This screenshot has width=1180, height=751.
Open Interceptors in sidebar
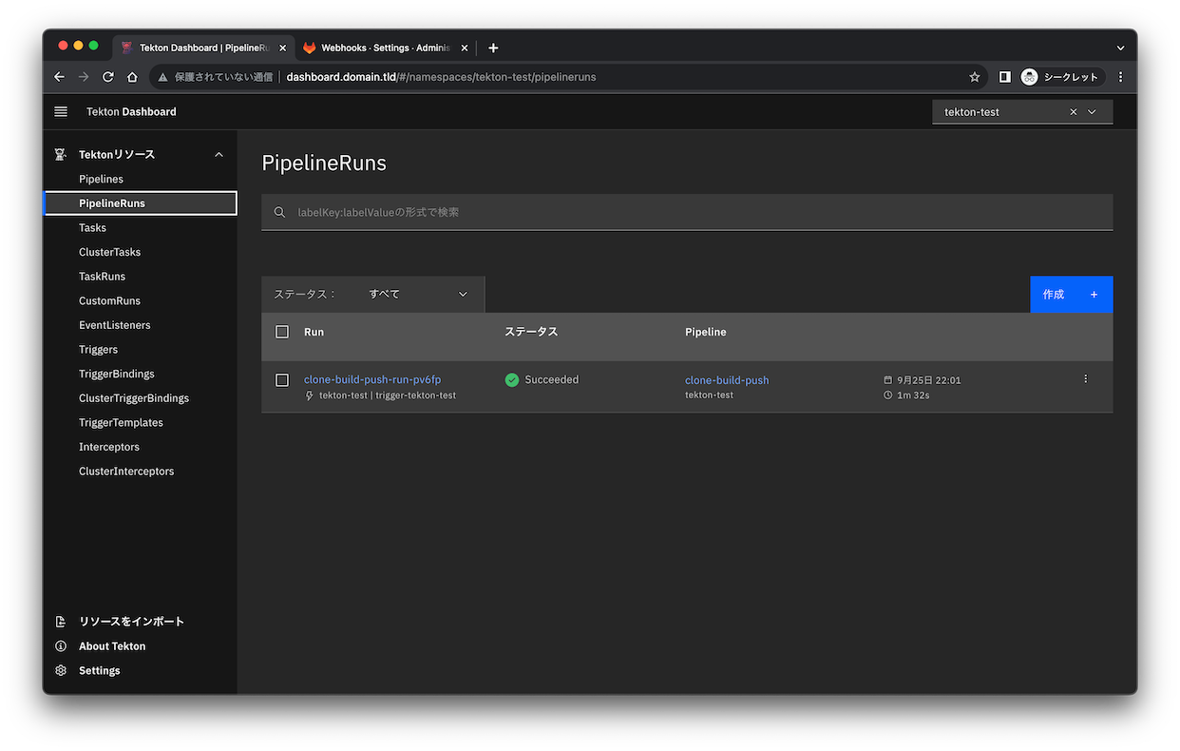[109, 447]
